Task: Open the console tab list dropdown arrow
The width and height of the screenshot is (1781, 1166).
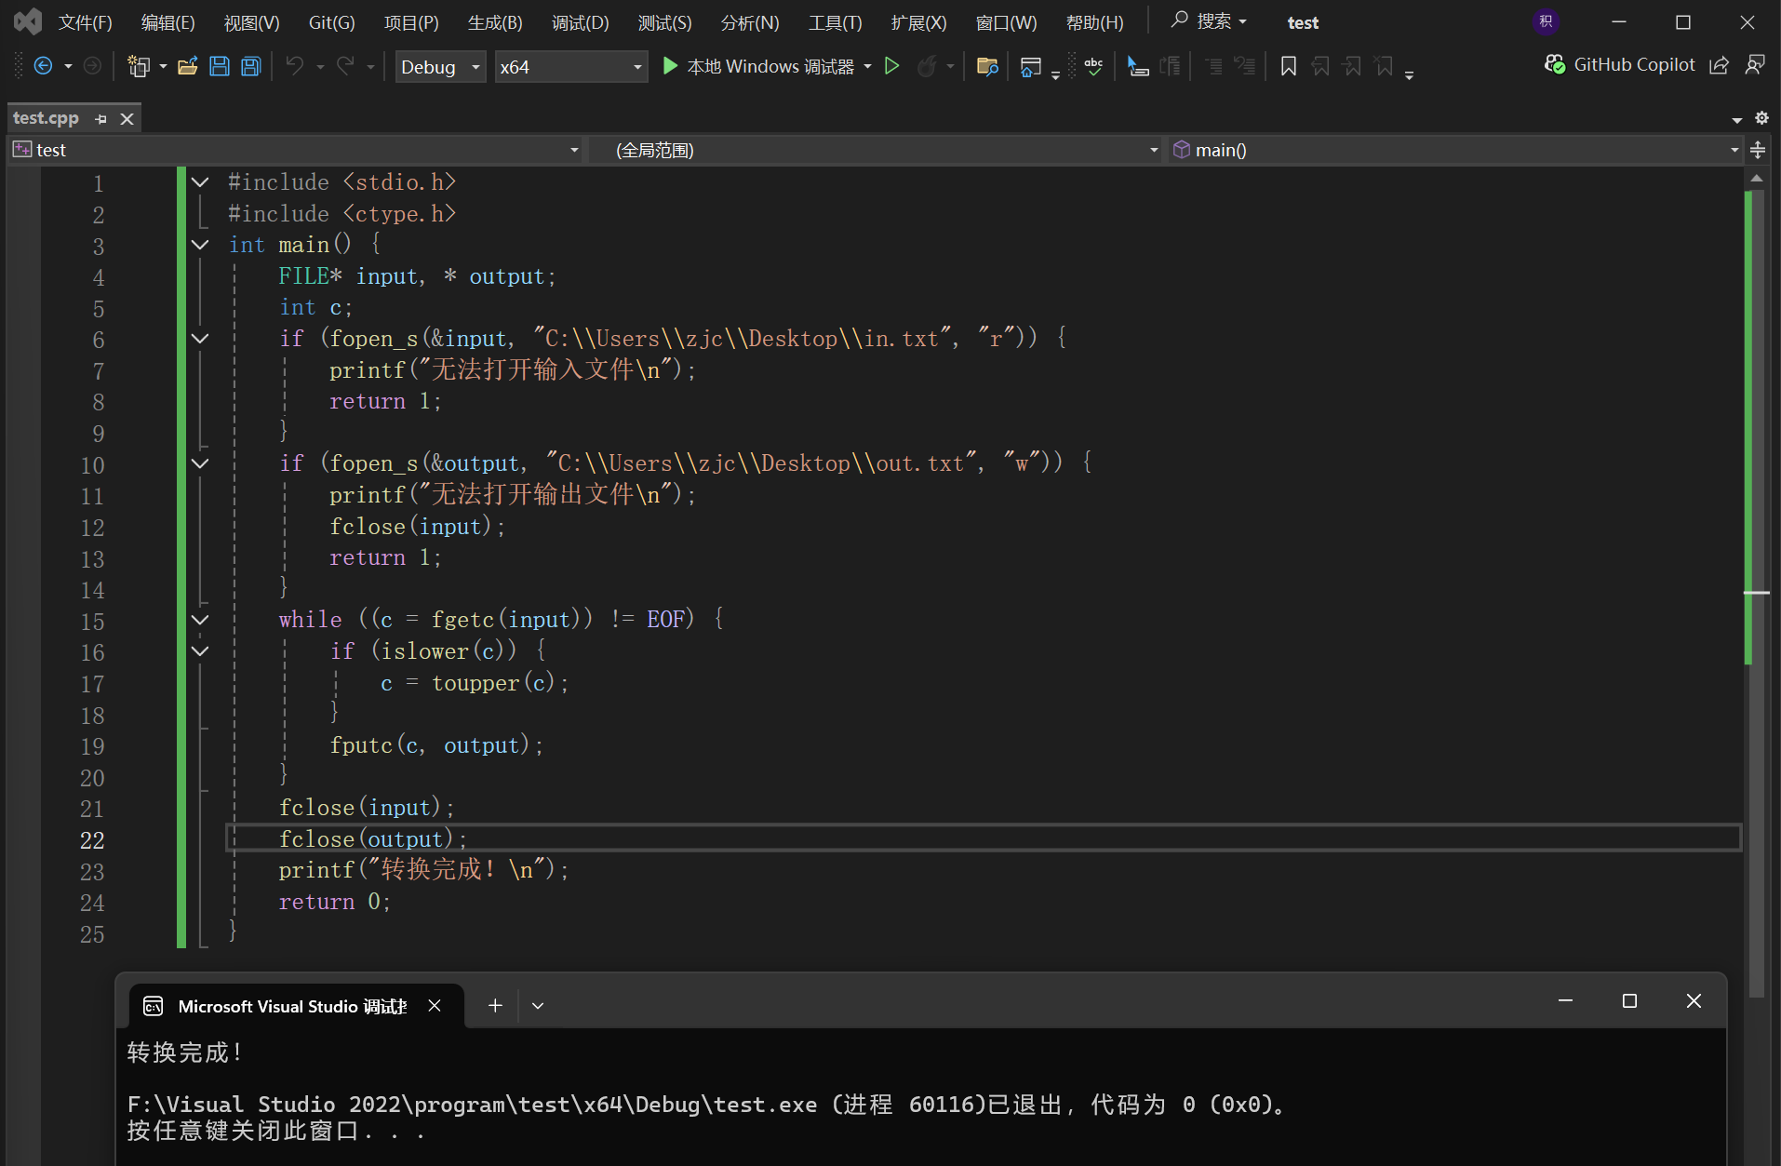Action: pos(538,1006)
